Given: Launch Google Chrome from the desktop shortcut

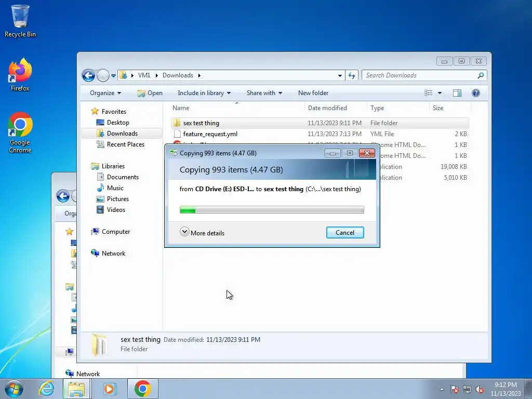Looking at the screenshot, I should (20, 132).
